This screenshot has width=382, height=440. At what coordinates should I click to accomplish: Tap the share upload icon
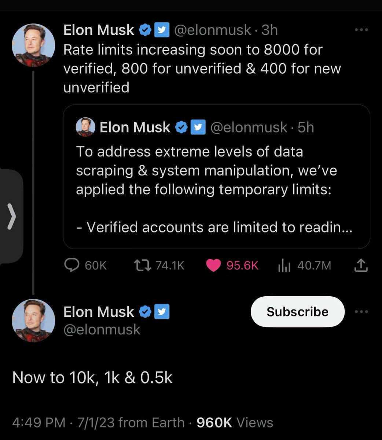(x=361, y=265)
